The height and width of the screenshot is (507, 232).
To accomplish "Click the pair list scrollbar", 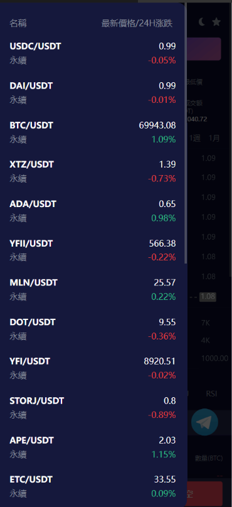I will 186,134.
